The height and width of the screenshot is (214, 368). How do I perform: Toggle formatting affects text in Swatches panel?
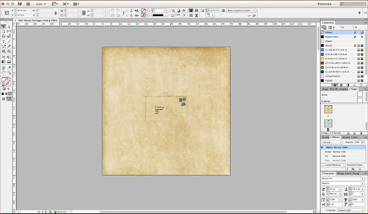[333, 28]
